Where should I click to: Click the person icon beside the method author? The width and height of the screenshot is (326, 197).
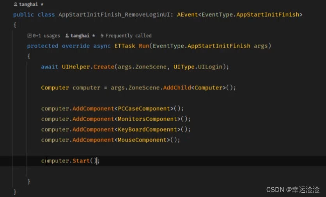coord(67,36)
